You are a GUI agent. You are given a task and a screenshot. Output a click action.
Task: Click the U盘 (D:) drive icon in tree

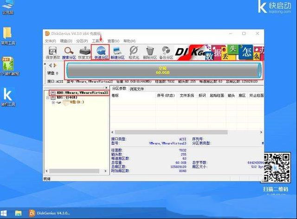(x=59, y=102)
